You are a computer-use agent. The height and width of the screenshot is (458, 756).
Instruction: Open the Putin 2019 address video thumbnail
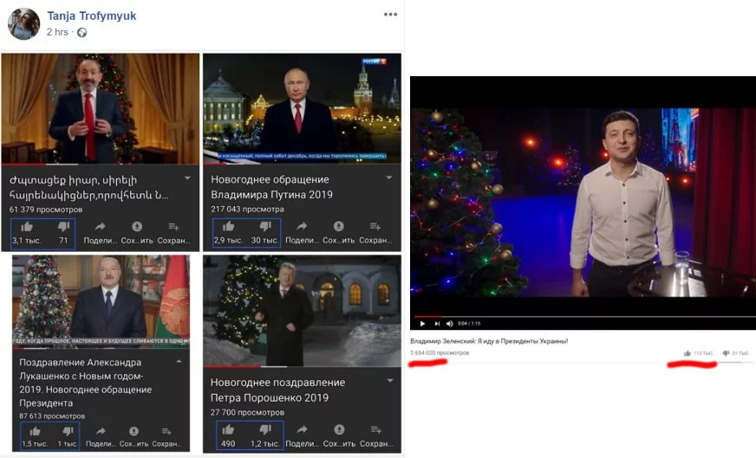(302, 108)
